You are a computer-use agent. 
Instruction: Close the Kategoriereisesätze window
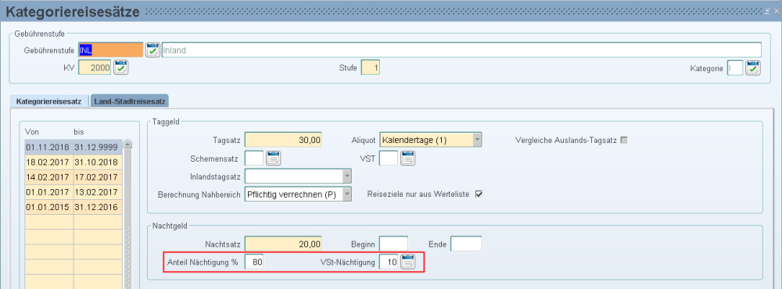tap(776, 10)
